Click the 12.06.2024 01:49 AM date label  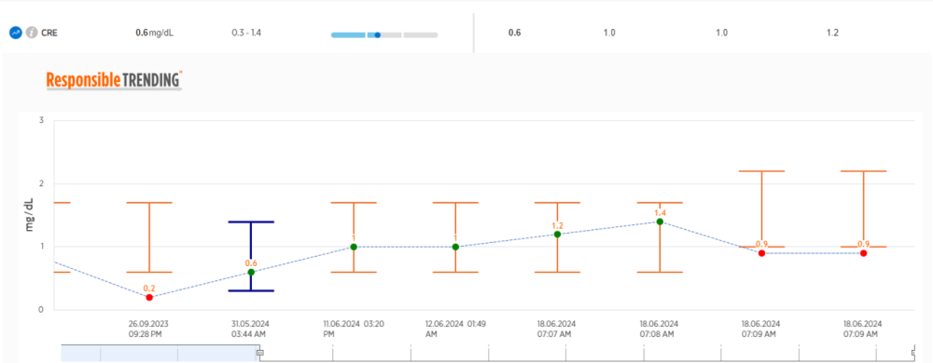coord(455,329)
